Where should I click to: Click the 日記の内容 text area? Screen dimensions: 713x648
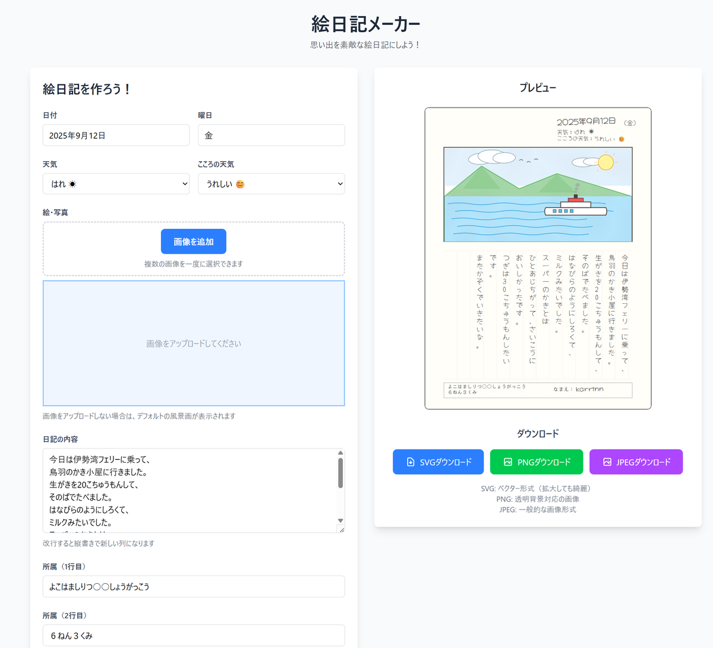click(190, 490)
